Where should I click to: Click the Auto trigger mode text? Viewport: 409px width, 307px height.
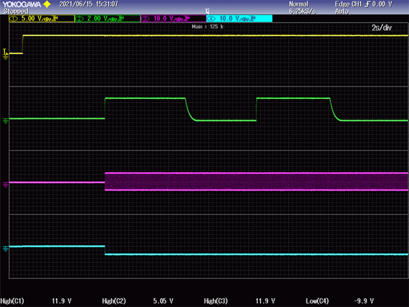[x=342, y=12]
